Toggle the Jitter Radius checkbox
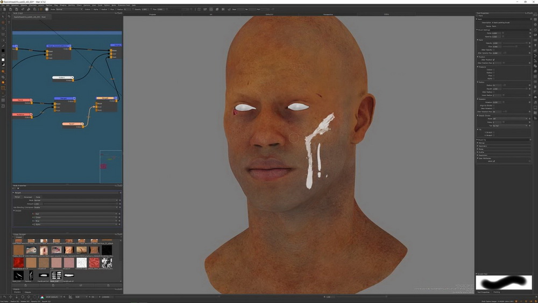The image size is (538, 303). (494, 92)
